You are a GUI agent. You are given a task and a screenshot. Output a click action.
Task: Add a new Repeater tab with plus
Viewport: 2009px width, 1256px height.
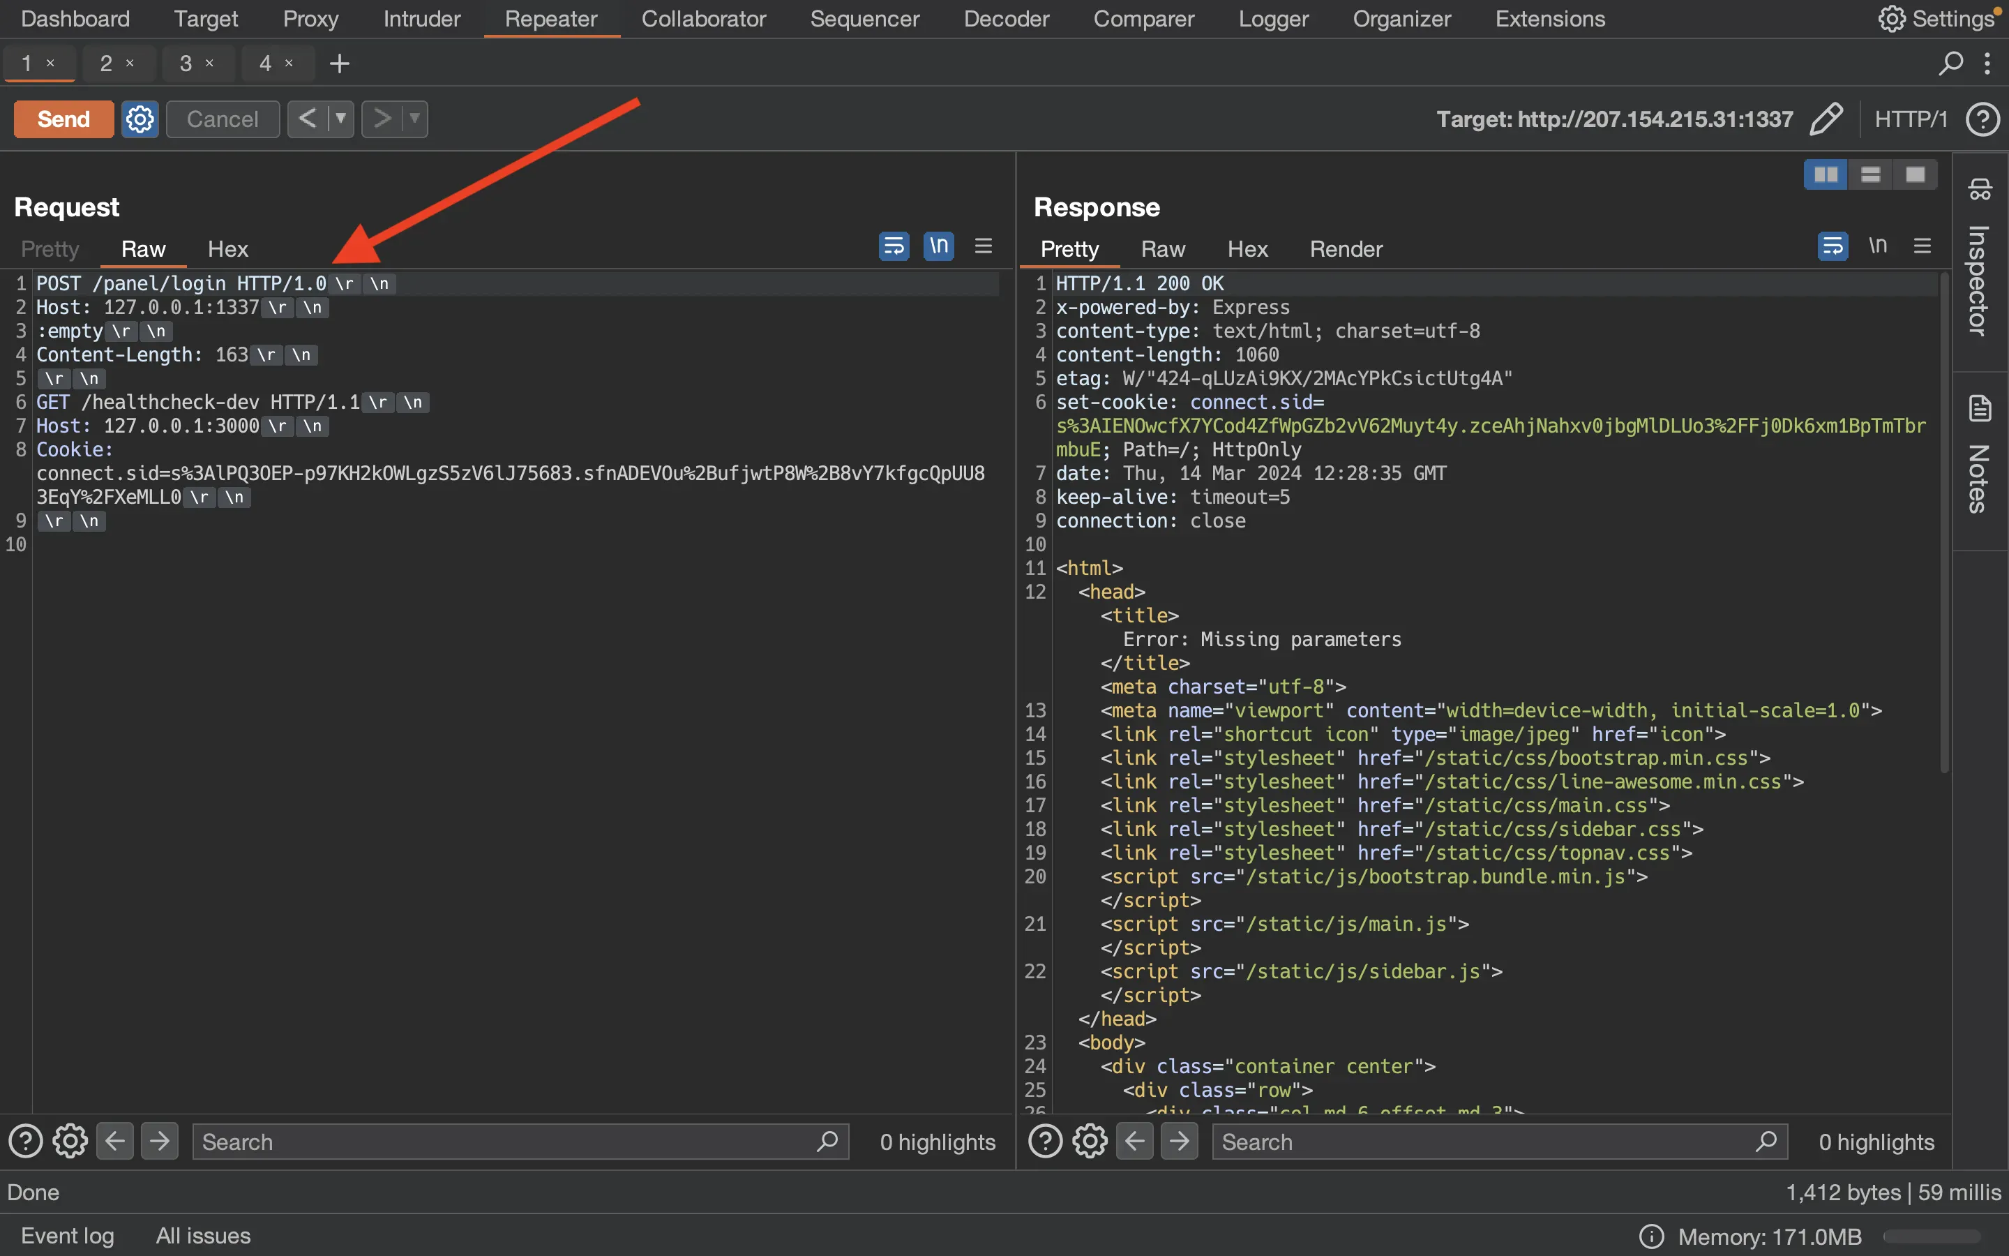pos(339,63)
